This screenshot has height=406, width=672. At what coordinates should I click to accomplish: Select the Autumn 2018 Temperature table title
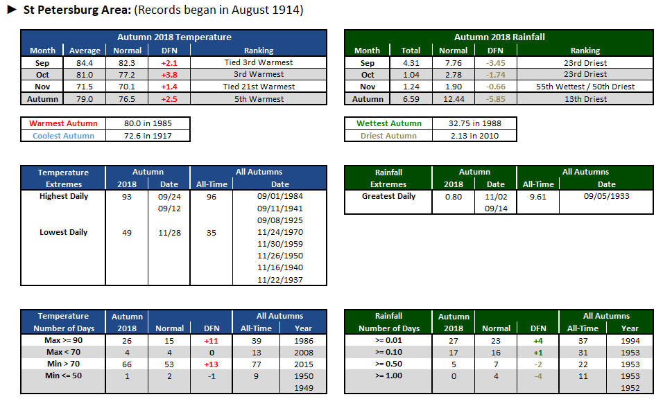tap(174, 37)
